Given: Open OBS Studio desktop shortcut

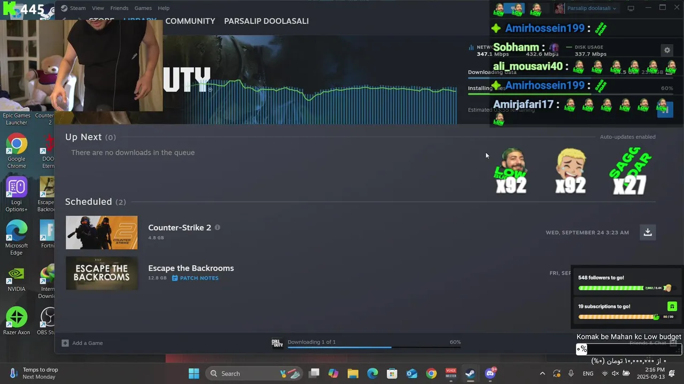Looking at the screenshot, I should point(47,322).
